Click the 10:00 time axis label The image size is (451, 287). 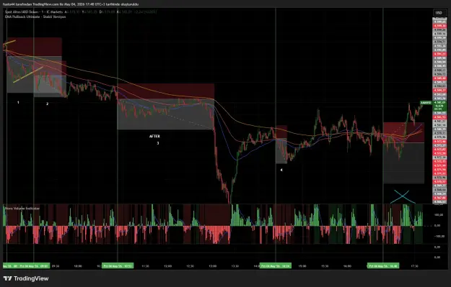coord(78,266)
